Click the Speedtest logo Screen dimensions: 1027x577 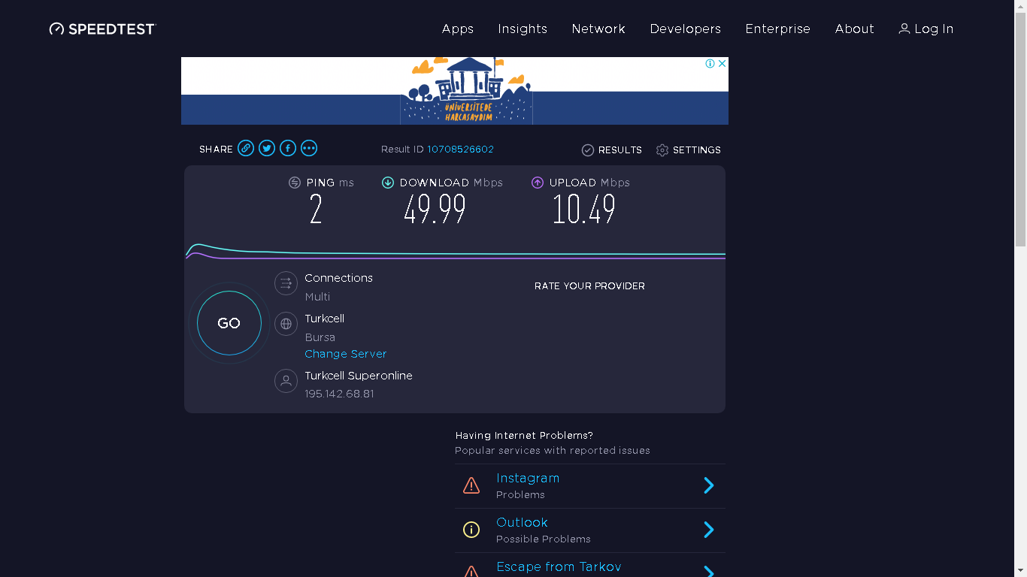[102, 29]
